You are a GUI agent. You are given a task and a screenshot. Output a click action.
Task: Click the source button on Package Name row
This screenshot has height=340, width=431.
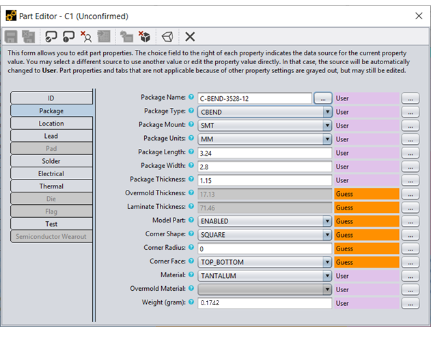click(x=411, y=98)
